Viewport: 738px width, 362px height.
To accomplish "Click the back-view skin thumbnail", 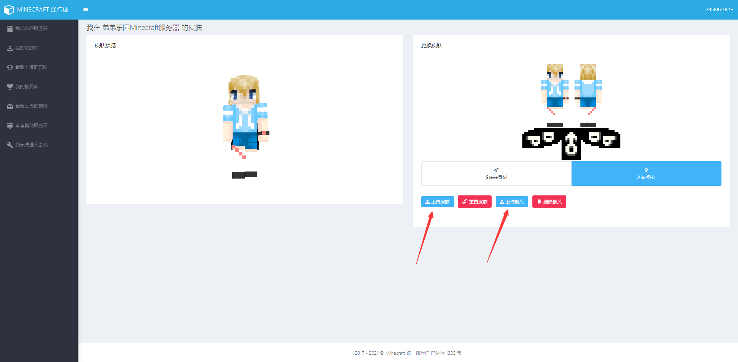I will pyautogui.click(x=588, y=95).
